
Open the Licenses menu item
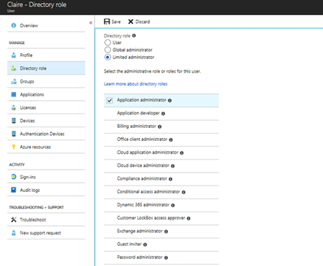46,108
